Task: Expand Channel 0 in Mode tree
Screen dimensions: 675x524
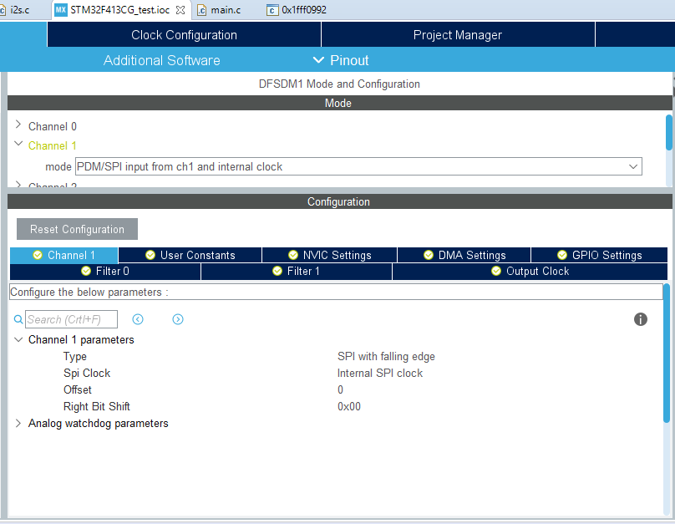Action: pyautogui.click(x=18, y=125)
